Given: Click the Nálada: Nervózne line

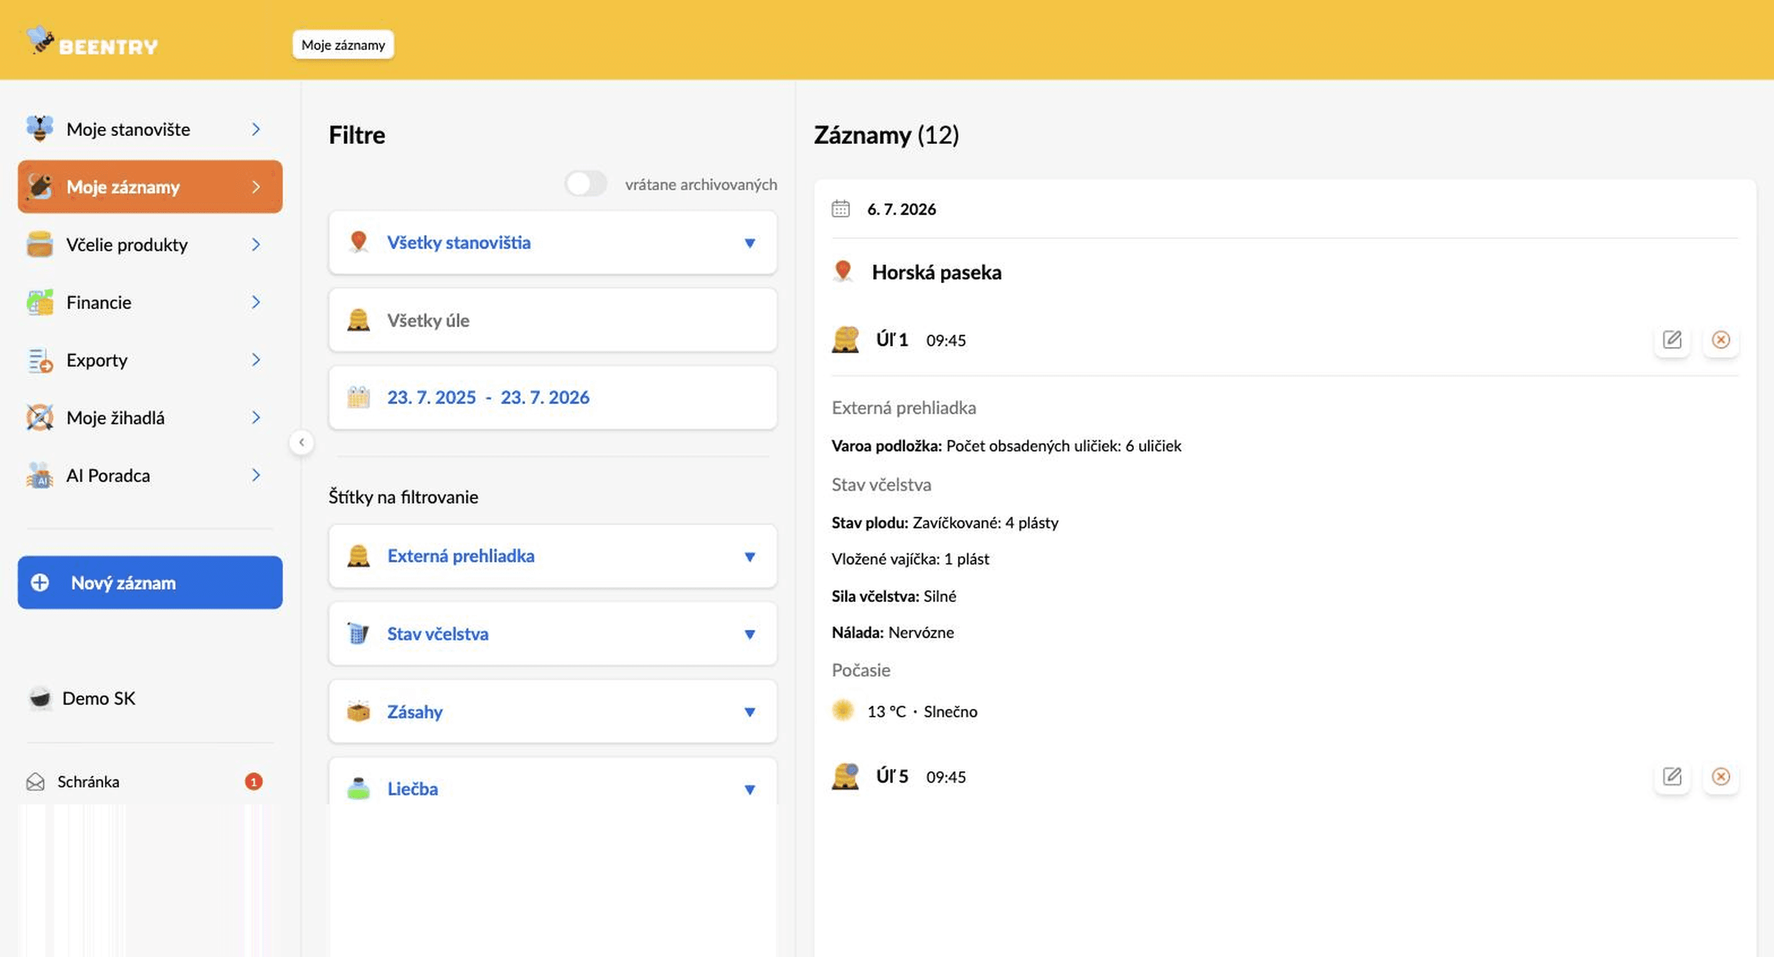Looking at the screenshot, I should (893, 633).
